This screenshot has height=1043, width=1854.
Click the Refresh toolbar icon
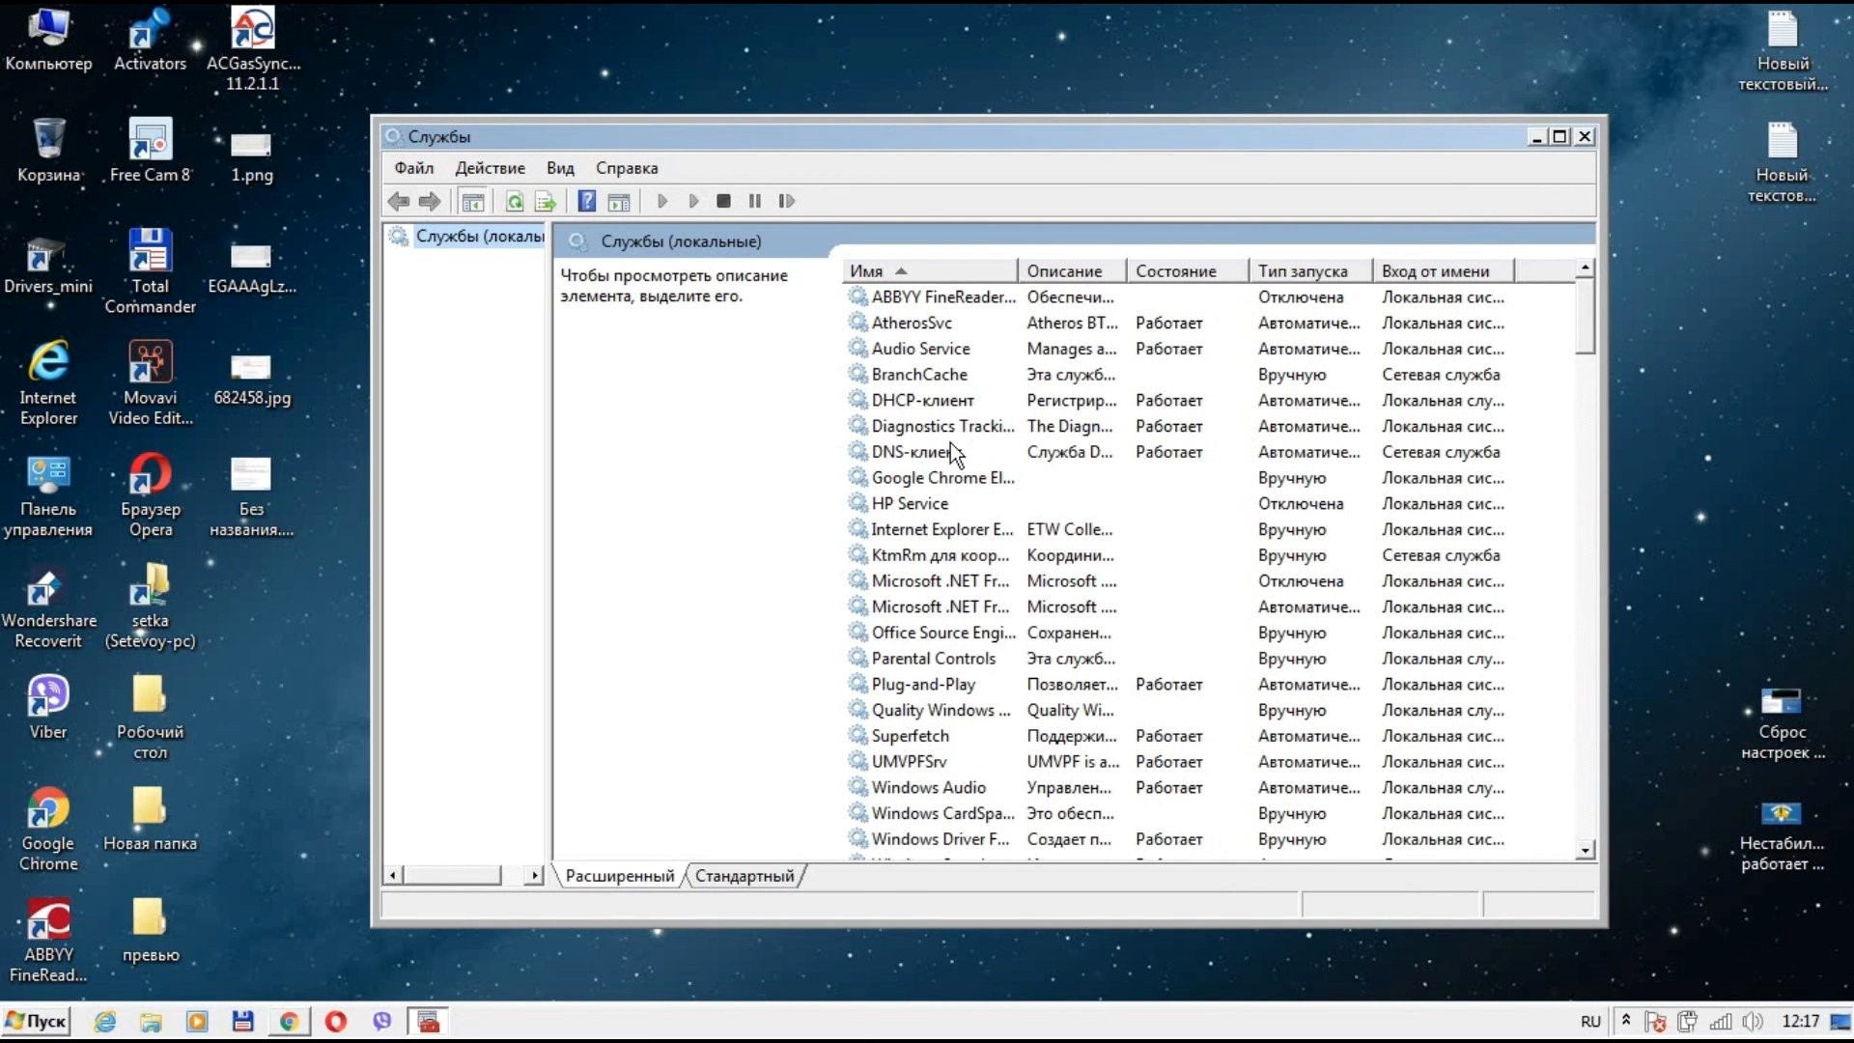pyautogui.click(x=515, y=201)
